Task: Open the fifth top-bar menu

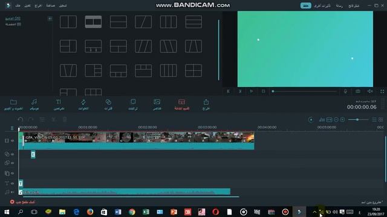Action: click(x=63, y=5)
